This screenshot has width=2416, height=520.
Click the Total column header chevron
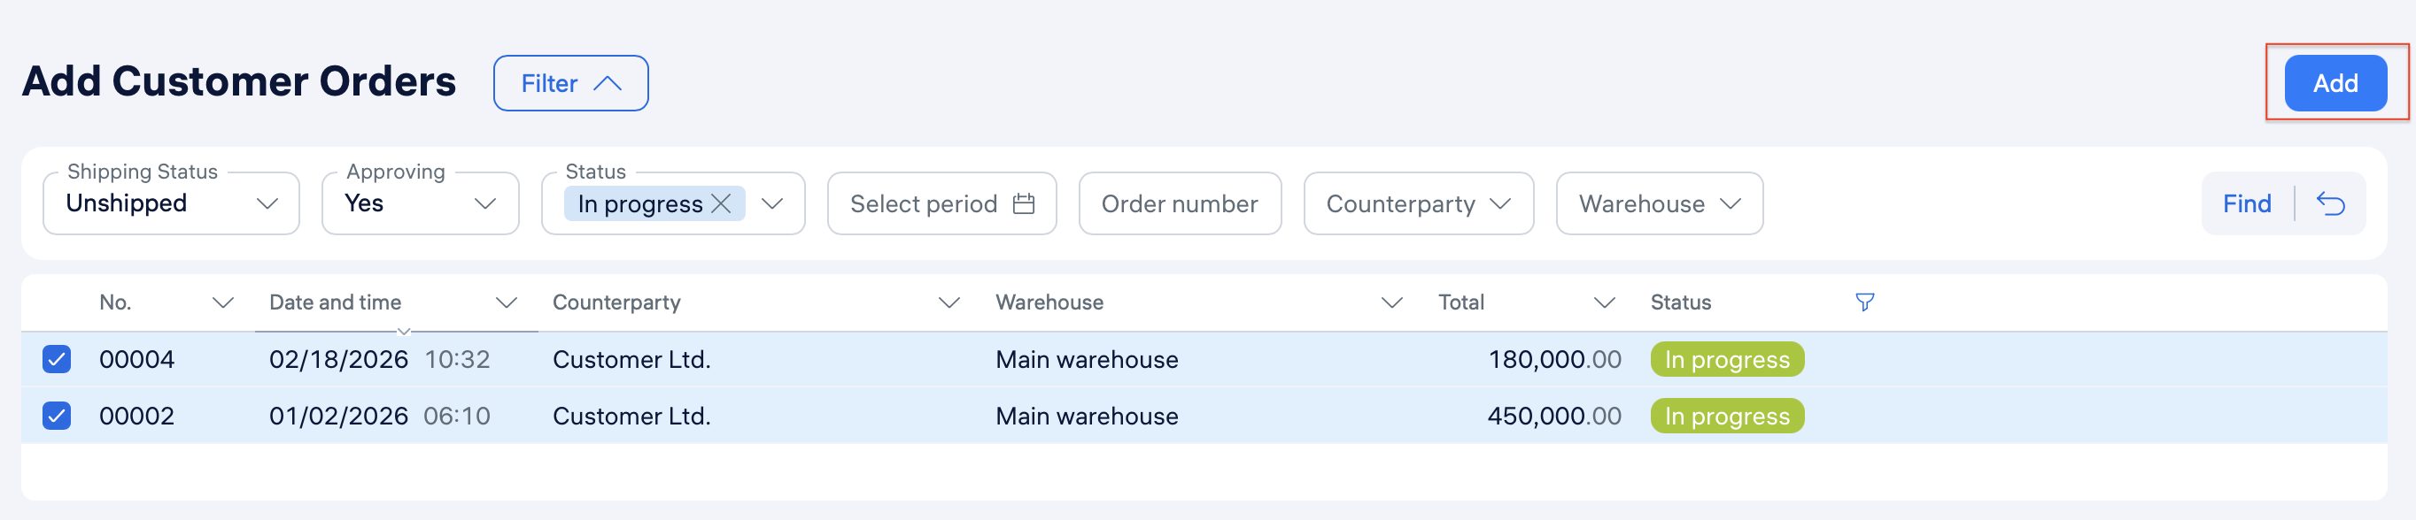point(1605,302)
